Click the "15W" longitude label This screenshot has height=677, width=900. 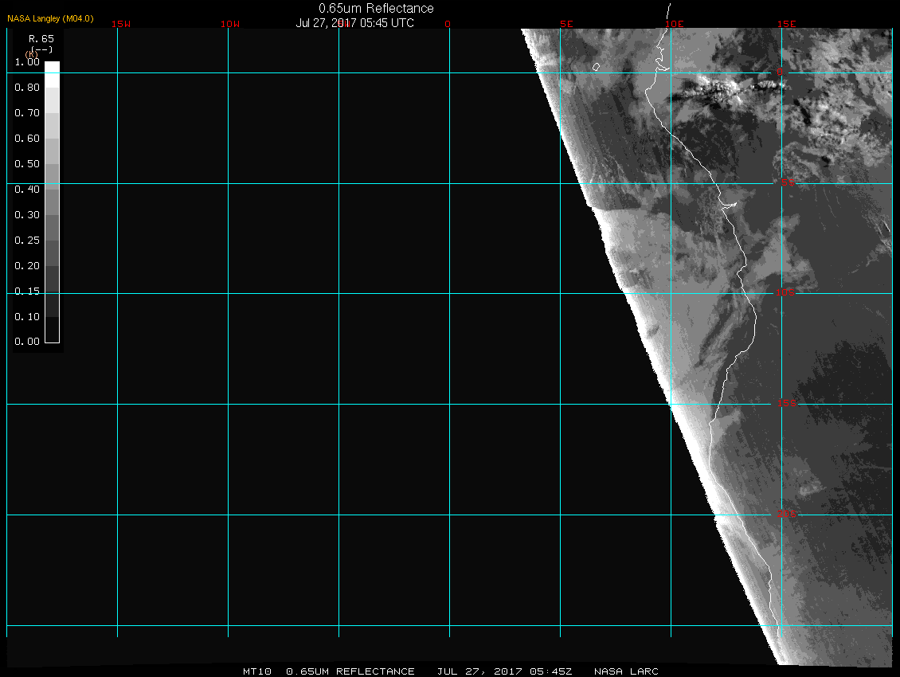(121, 24)
